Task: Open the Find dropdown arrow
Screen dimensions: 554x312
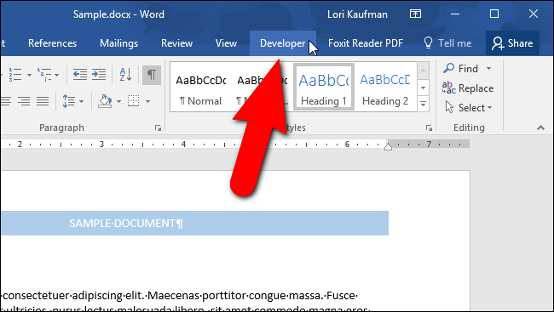Action: pyautogui.click(x=488, y=68)
